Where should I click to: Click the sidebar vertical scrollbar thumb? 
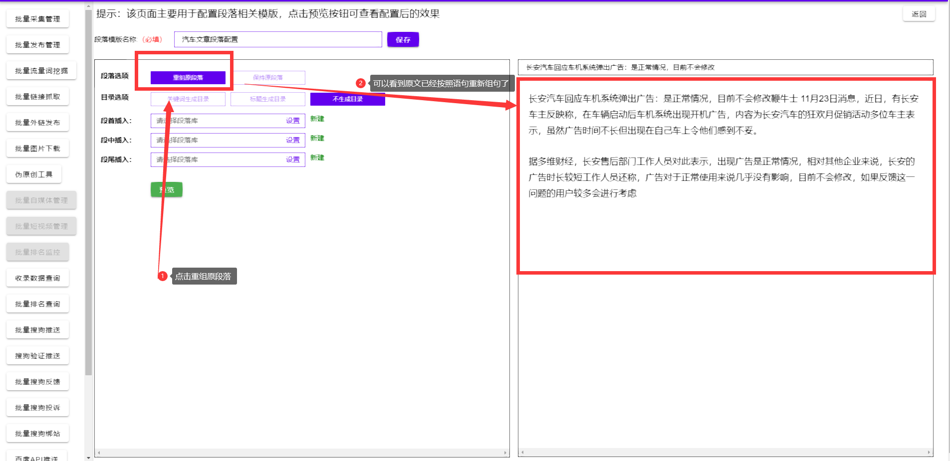pos(88,192)
